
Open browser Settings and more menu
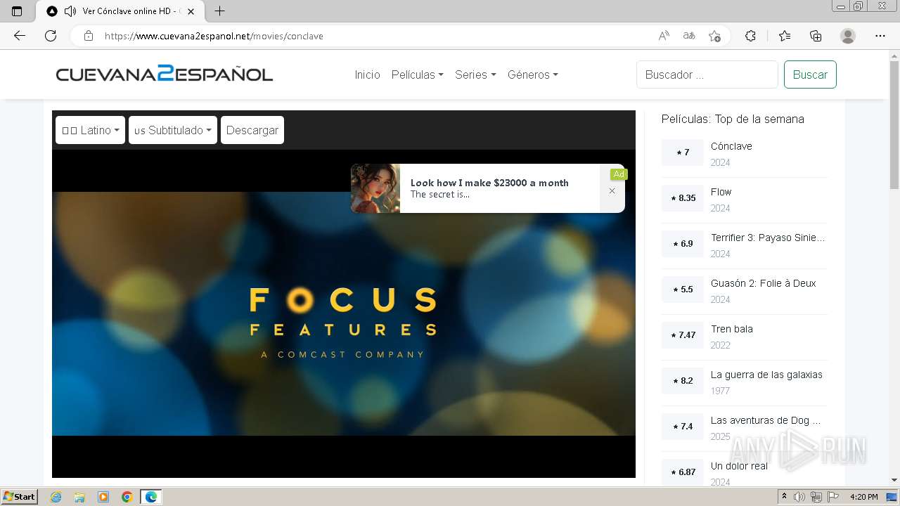coord(880,36)
